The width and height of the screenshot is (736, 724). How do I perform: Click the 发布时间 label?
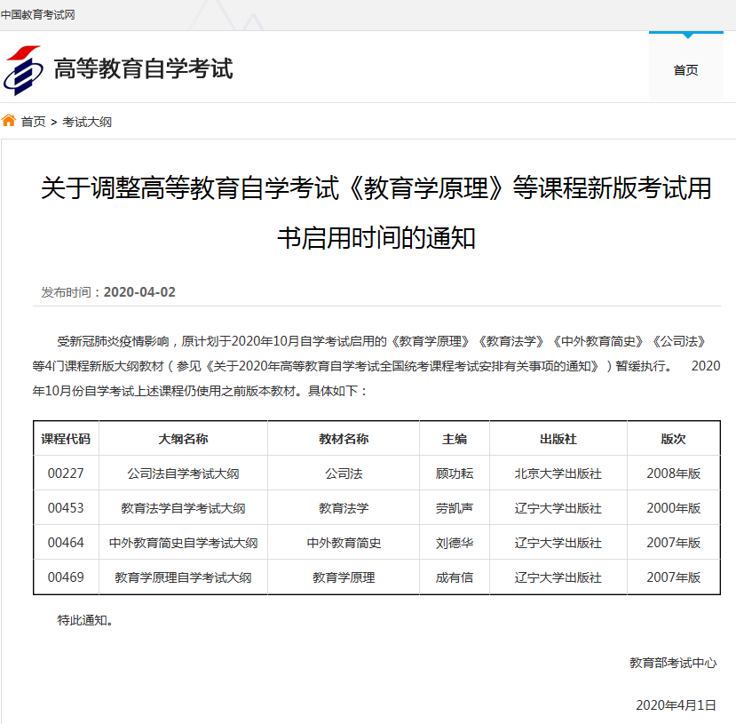click(x=71, y=292)
